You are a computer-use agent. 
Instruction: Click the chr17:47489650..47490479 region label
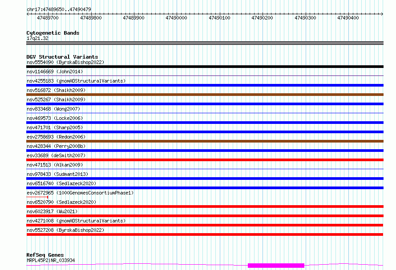pos(59,9)
